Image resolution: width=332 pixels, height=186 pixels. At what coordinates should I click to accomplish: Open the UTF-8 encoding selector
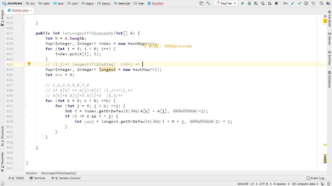tap(264, 184)
